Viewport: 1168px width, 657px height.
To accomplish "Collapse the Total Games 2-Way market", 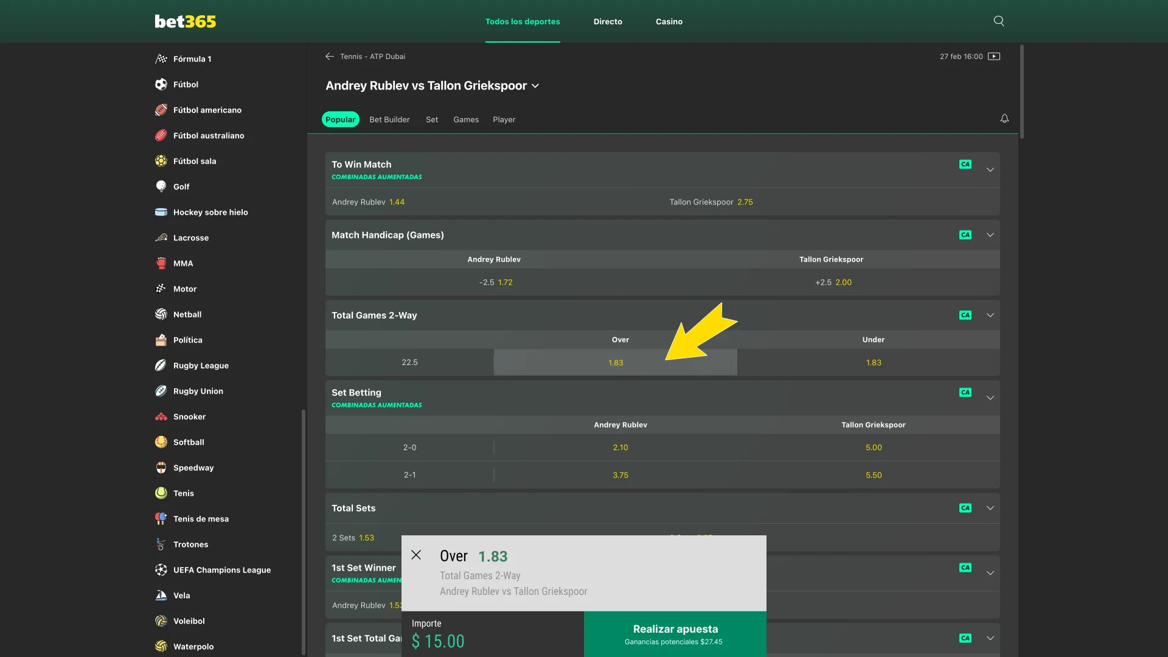I will pyautogui.click(x=990, y=315).
